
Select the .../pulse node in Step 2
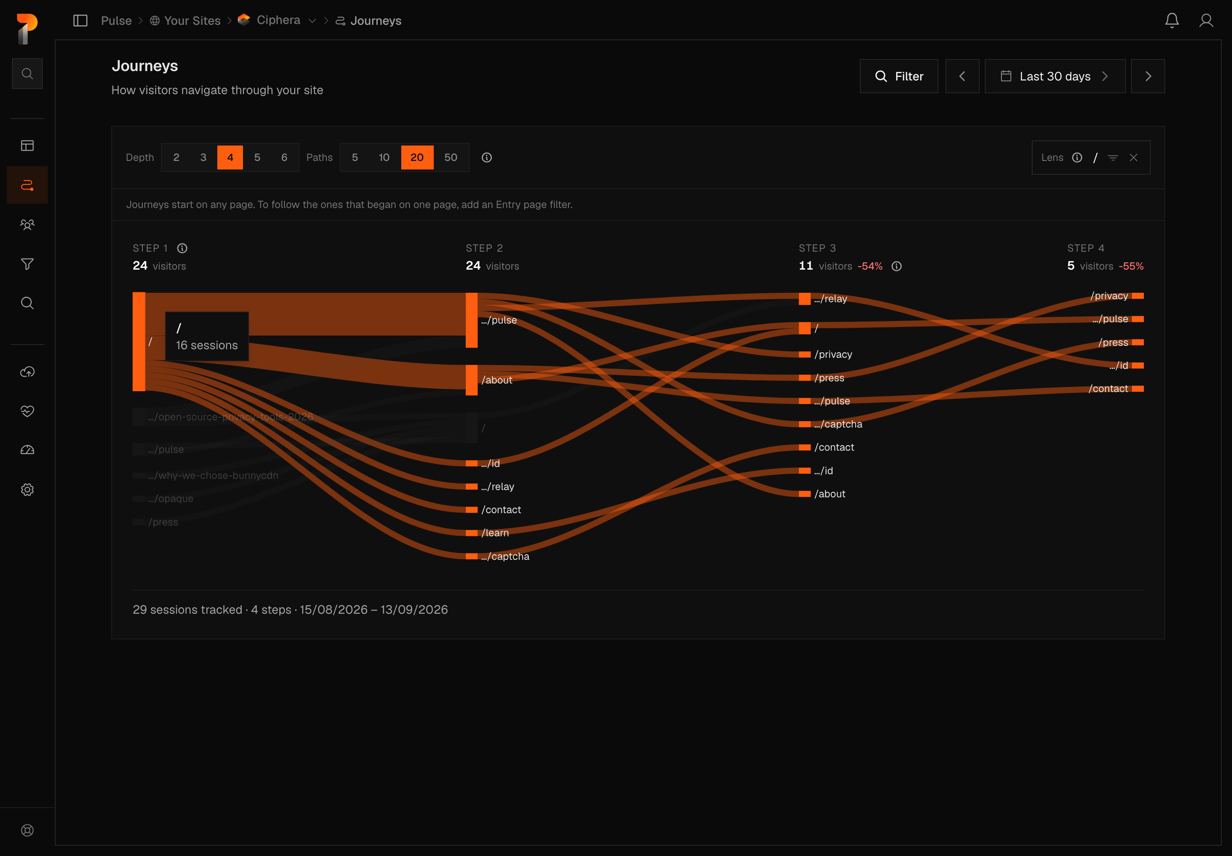[x=472, y=320]
